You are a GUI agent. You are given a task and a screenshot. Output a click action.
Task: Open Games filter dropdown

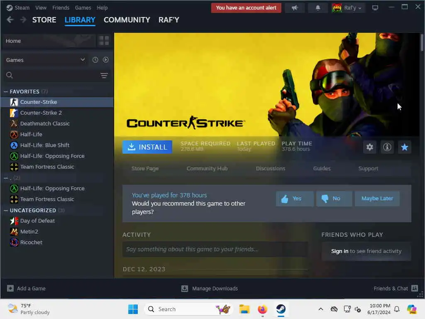pos(45,60)
